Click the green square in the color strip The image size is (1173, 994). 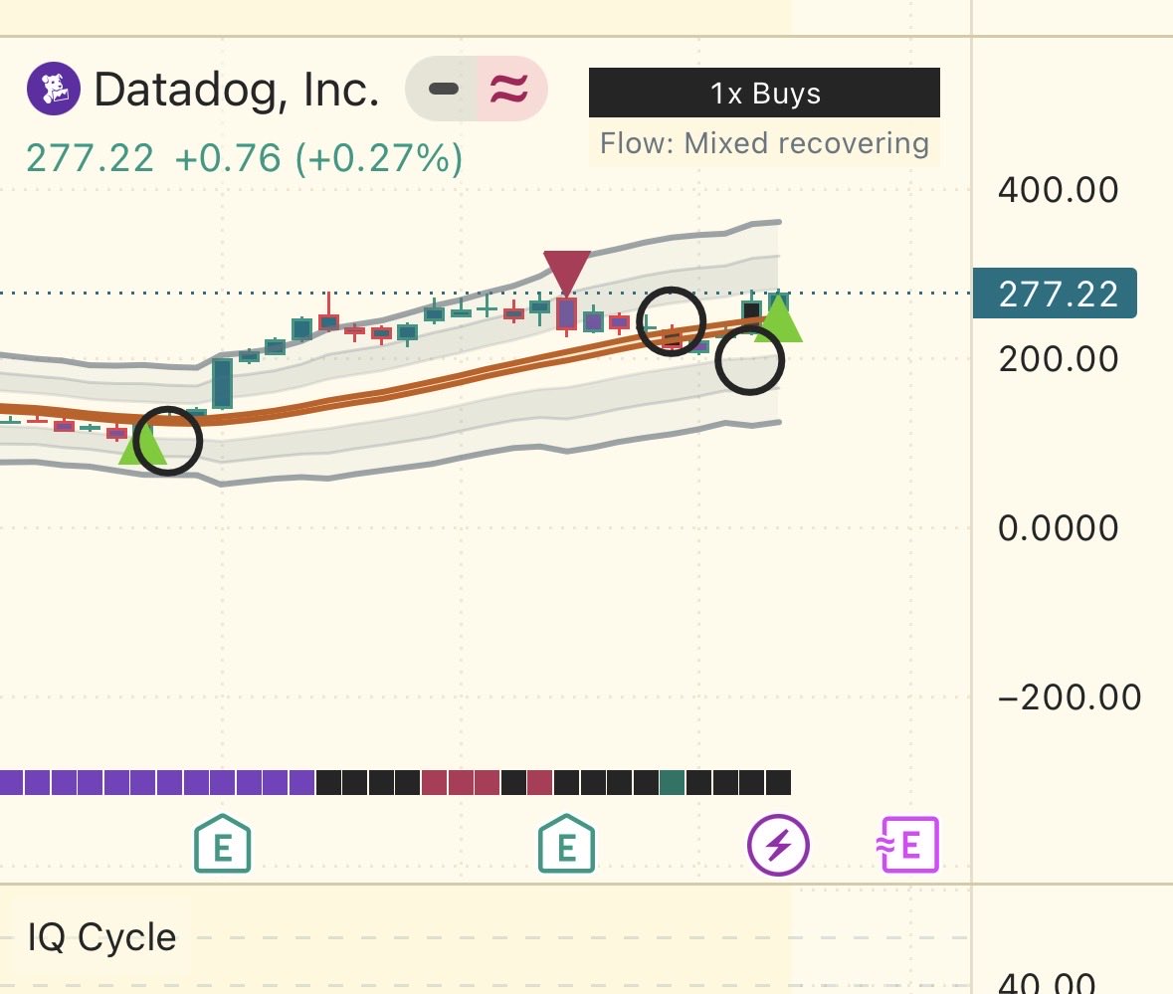tap(672, 783)
